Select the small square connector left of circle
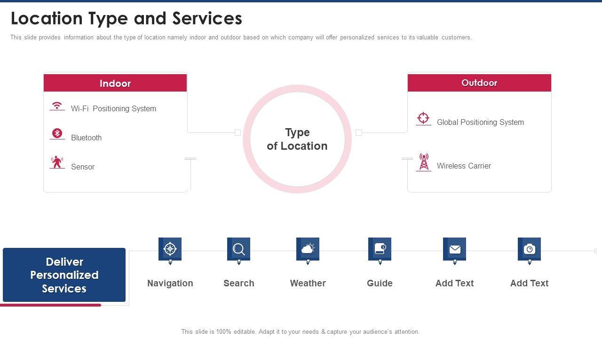Image resolution: width=602 pixels, height=338 pixels. (238, 133)
